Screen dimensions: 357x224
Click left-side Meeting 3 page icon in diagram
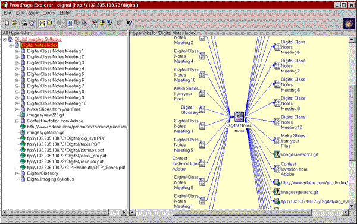pyautogui.click(x=202, y=126)
